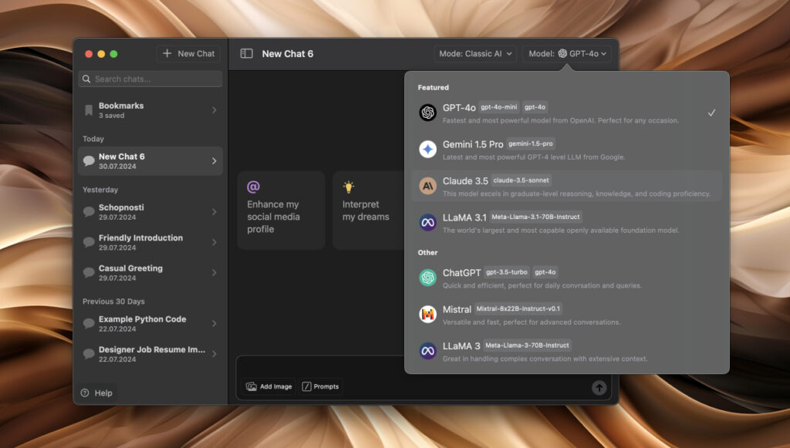Click the Help question mark icon
Image resolution: width=790 pixels, height=448 pixels.
85,392
